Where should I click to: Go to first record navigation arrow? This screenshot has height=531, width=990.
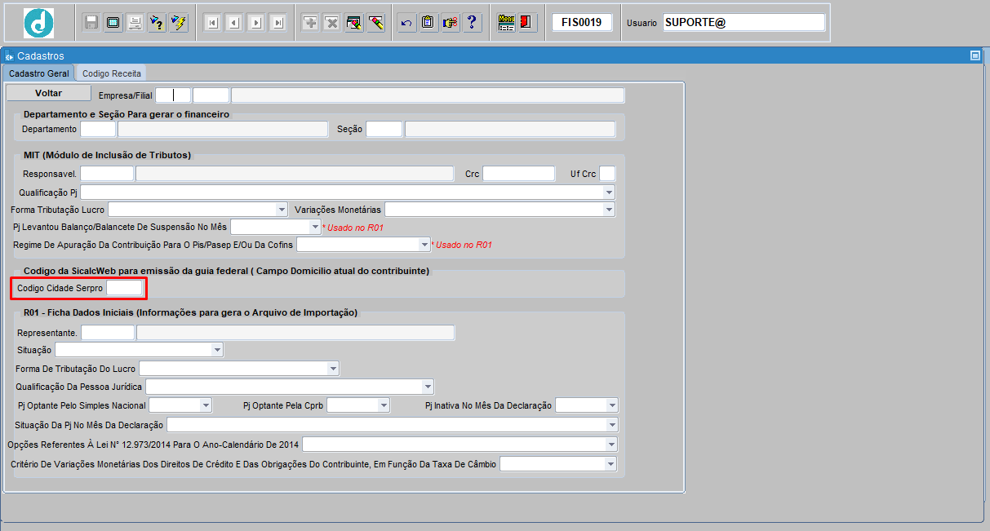point(212,23)
